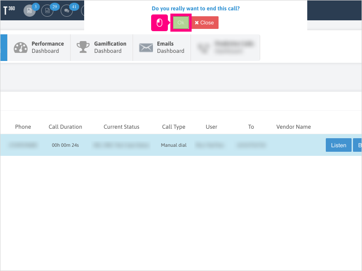
Task: Open the Emails Dashboard tab
Action: [162, 47]
